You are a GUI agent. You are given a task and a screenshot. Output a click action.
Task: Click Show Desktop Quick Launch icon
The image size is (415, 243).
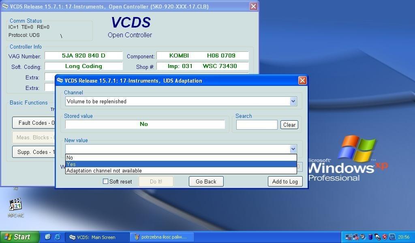(48, 237)
